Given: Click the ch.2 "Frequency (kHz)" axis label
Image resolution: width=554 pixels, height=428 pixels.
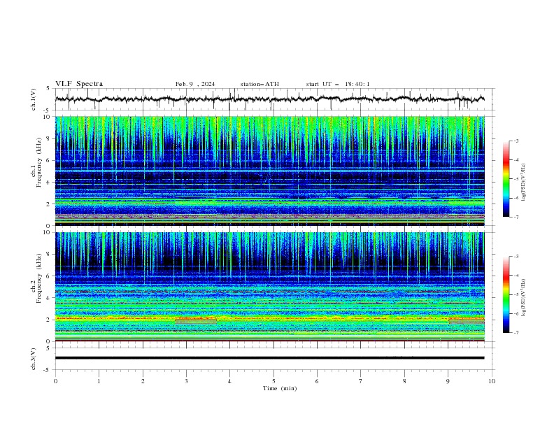Looking at the screenshot, I should pyautogui.click(x=39, y=278).
